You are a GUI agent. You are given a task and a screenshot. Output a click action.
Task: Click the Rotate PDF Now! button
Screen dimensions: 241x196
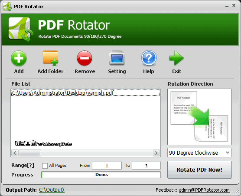199,170
